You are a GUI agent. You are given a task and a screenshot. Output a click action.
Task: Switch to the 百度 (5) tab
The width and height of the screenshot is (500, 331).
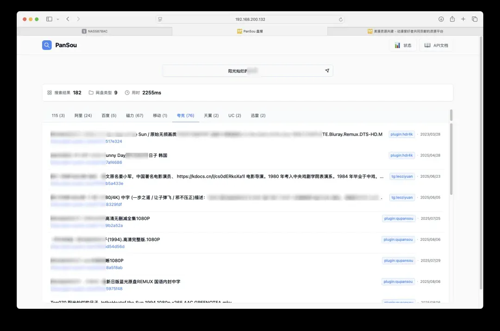click(x=109, y=116)
